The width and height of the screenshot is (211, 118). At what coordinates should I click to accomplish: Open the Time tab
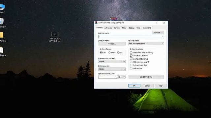click(138, 28)
